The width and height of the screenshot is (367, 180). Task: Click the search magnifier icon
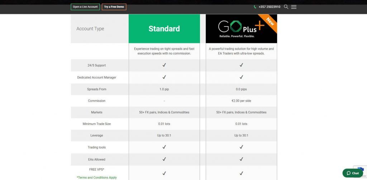[x=286, y=7]
